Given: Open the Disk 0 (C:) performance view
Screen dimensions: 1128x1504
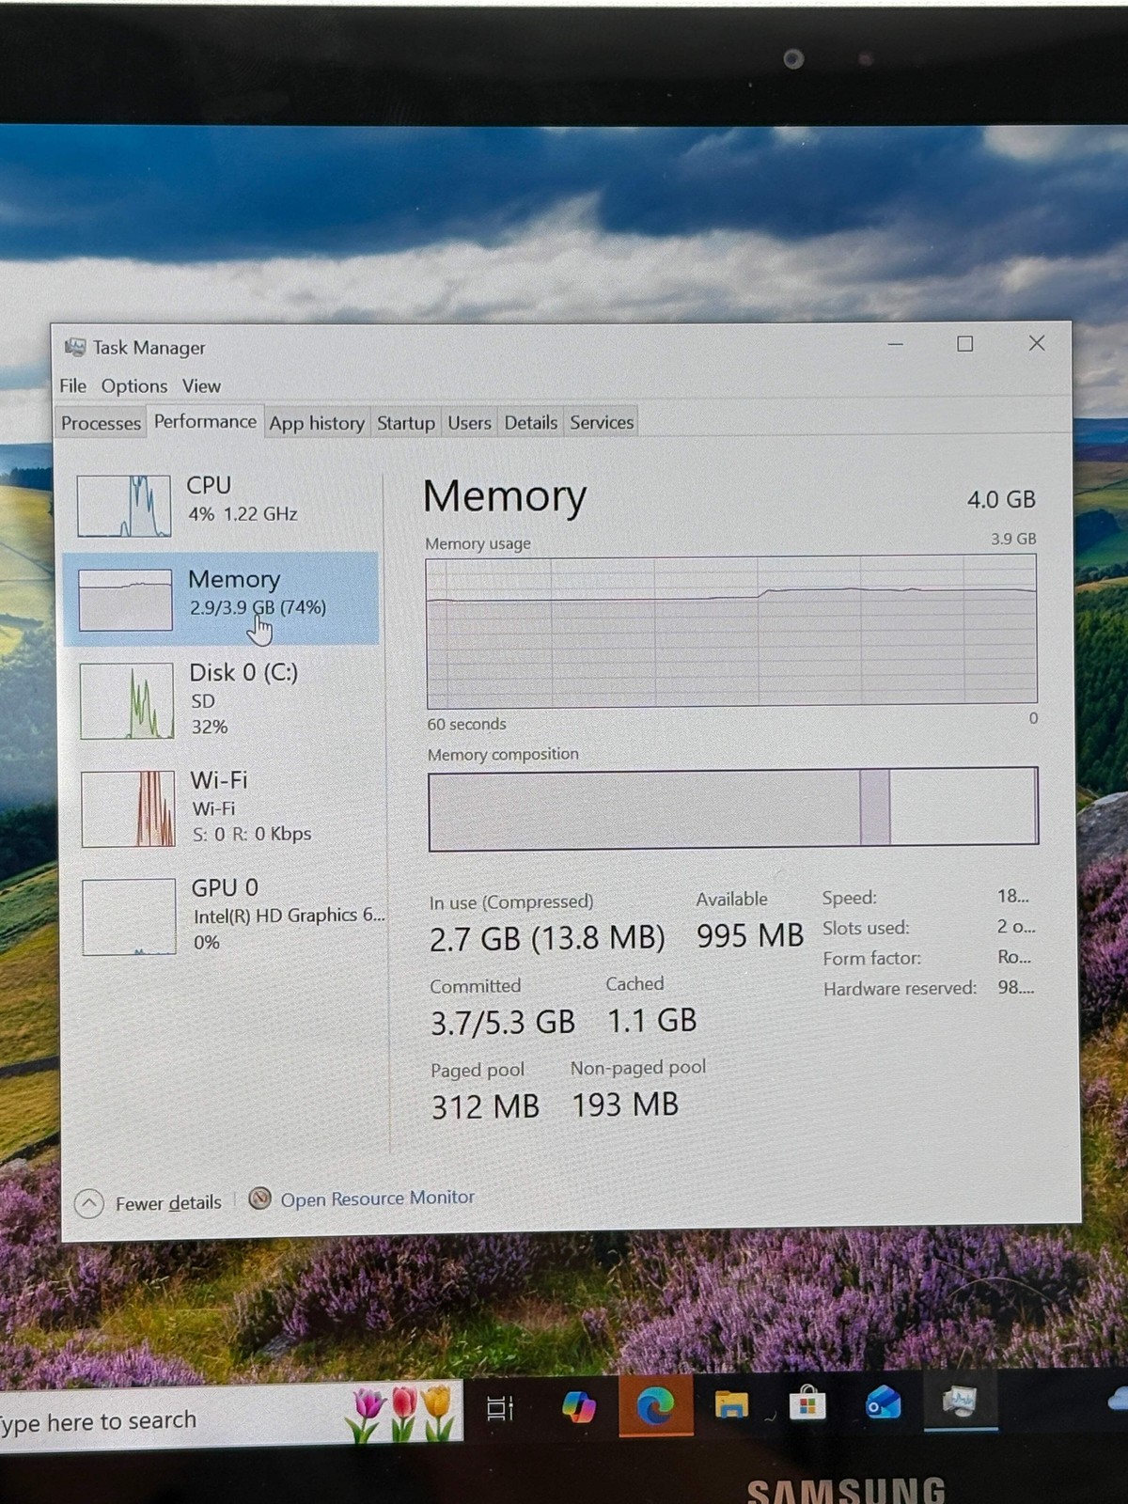Looking at the screenshot, I should 223,699.
